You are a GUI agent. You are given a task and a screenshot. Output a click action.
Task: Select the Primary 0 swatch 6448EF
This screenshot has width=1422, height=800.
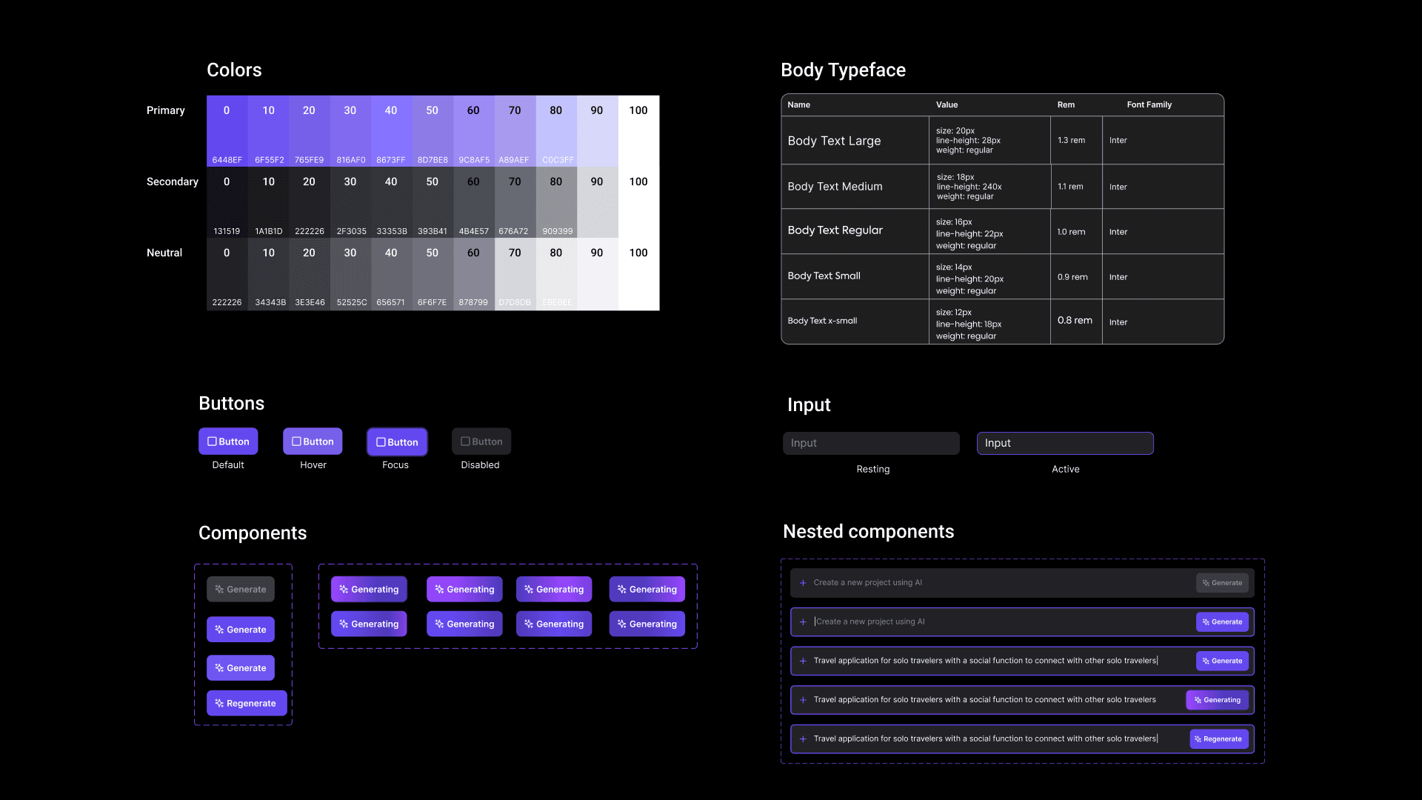coord(227,131)
